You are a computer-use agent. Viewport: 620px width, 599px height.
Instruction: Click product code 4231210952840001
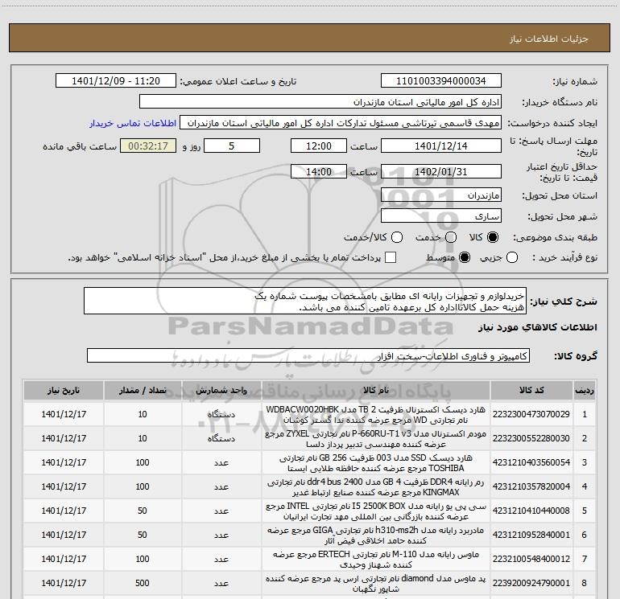tap(531, 535)
